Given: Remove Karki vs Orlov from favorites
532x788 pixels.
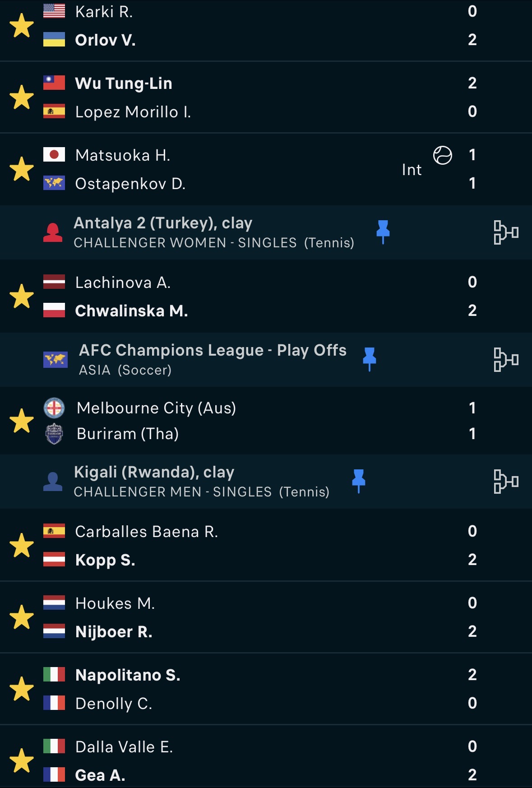Looking at the screenshot, I should tap(22, 26).
